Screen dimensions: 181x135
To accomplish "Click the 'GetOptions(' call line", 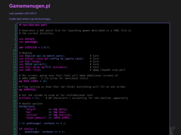I will (x=27, y=107).
